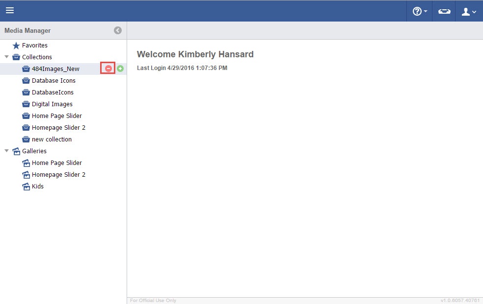Image resolution: width=483 pixels, height=304 pixels.
Task: Open the help question mark dropdown
Action: coord(419,11)
